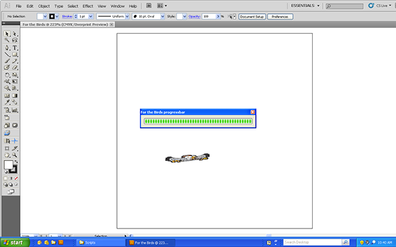Open the ESSENTIALS workspace switcher

coord(305,5)
